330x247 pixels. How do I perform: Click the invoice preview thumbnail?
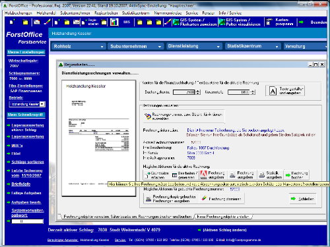[x=99, y=138]
